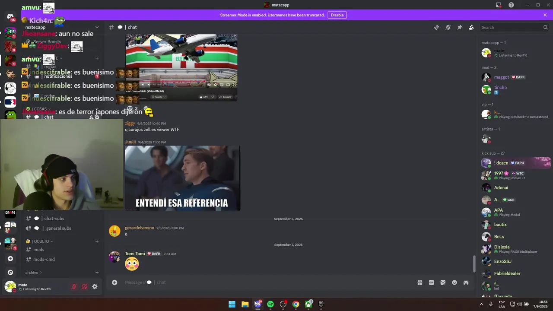Screen dimensions: 553x311
Task: Open the inbox icon in title bar
Action: pos(499,5)
